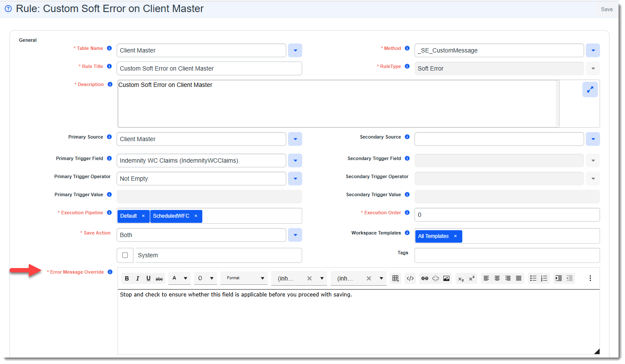The width and height of the screenshot is (625, 364).
Task: Align text right in the editor
Action: 508,278
